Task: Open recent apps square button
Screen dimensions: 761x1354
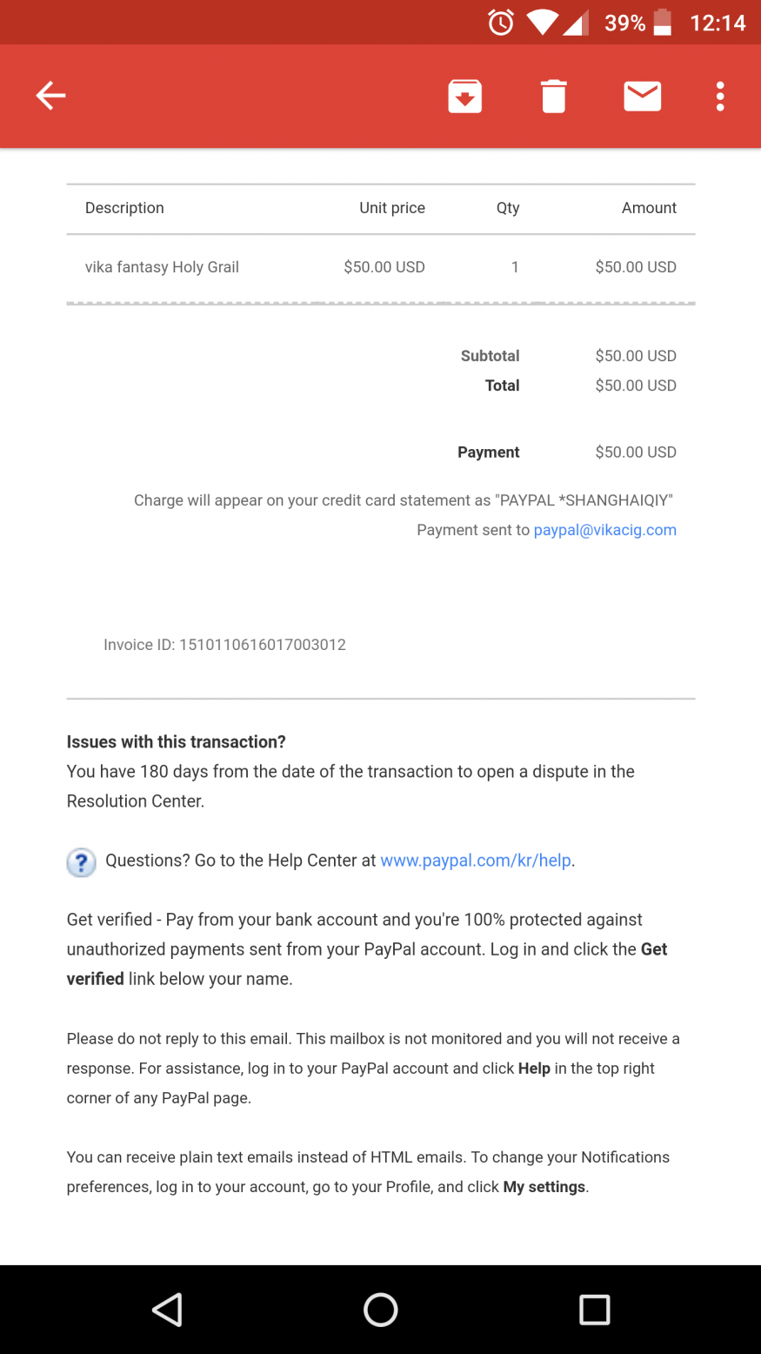Action: point(595,1309)
